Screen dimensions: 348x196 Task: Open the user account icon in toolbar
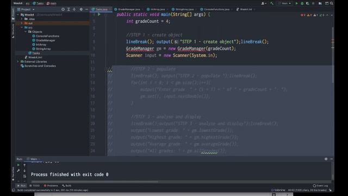click(x=264, y=3)
